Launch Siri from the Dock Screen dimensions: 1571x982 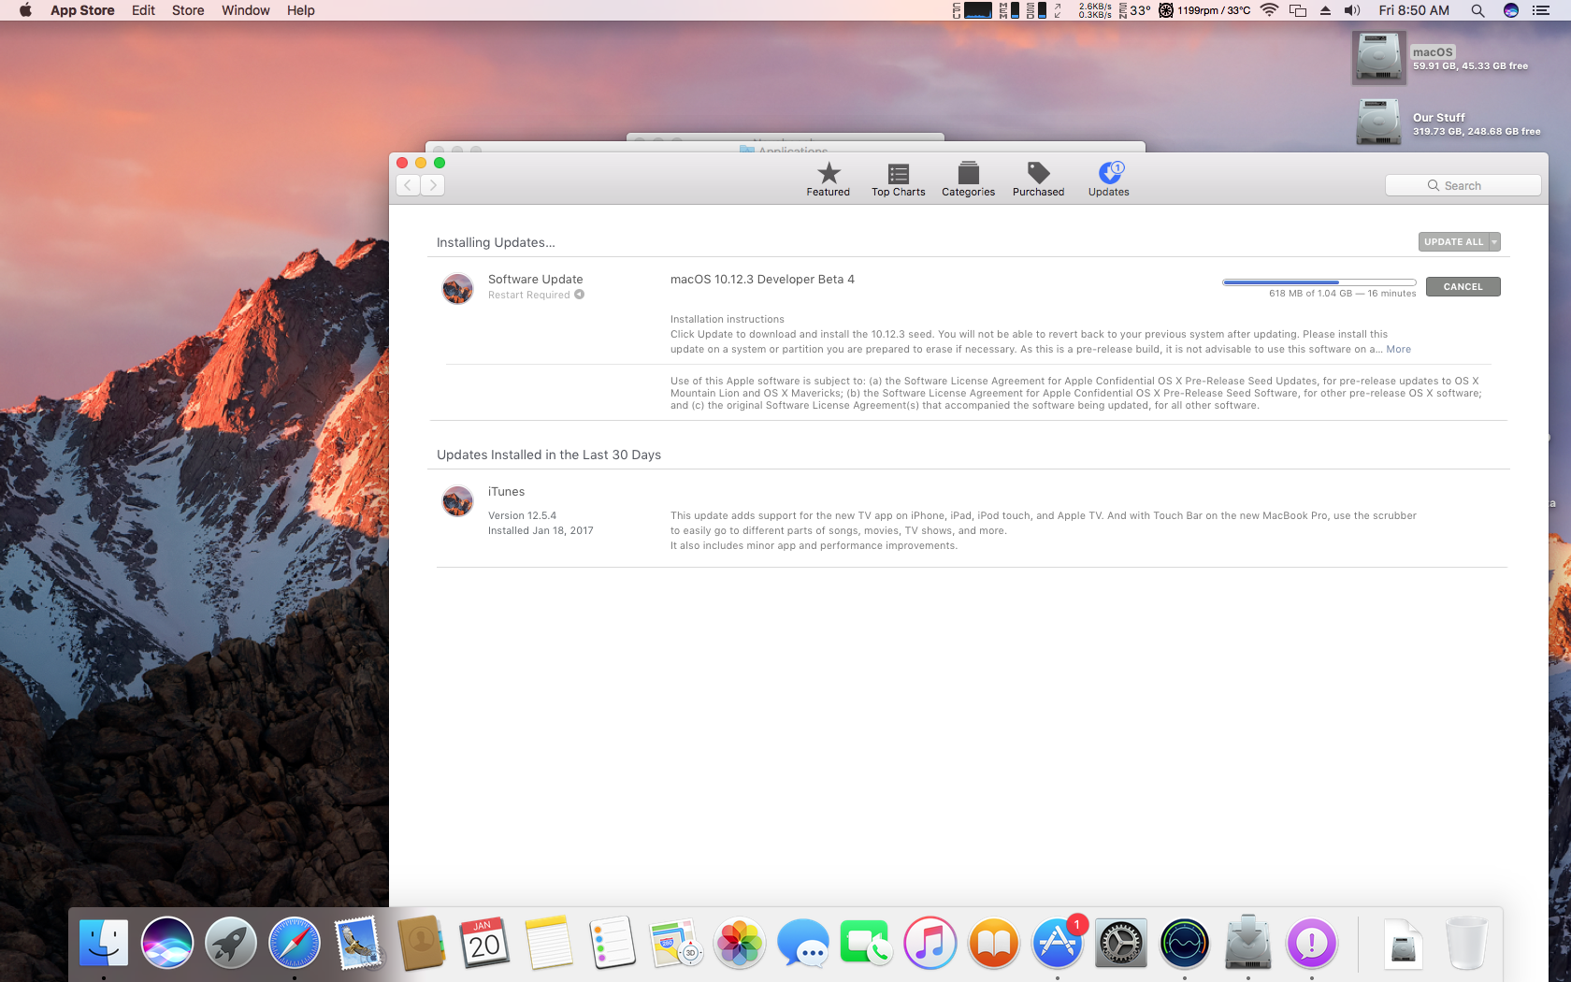point(167,943)
